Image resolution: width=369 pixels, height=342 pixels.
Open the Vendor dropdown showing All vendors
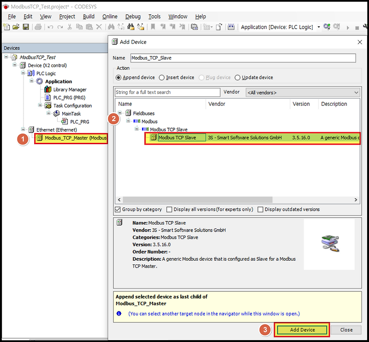(x=355, y=92)
